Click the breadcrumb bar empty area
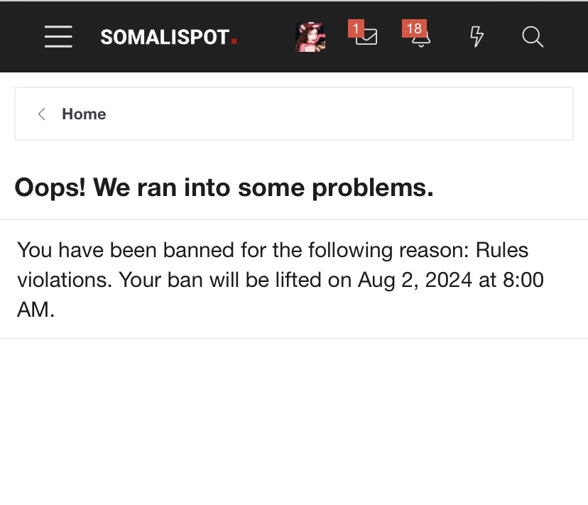Image resolution: width=588 pixels, height=505 pixels. tap(337, 114)
